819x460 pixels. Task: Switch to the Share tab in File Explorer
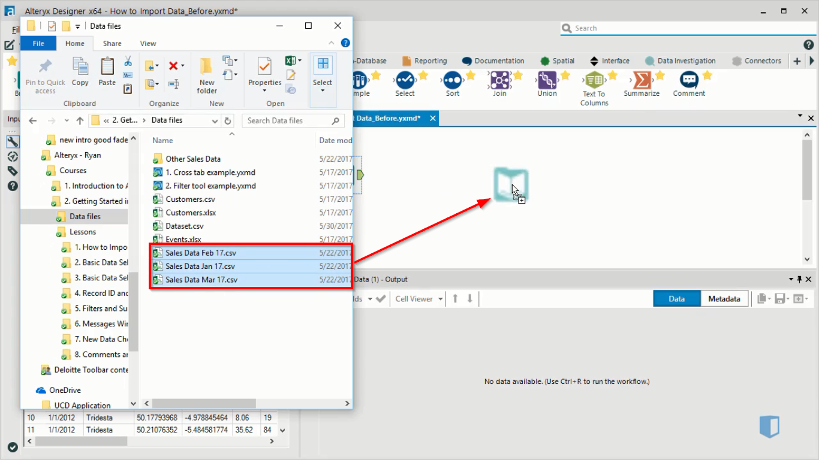(x=112, y=43)
